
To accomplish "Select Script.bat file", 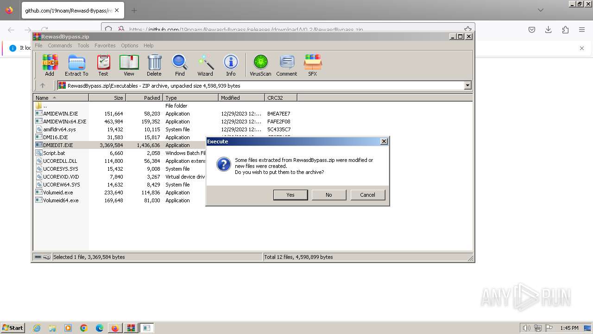I will tap(50, 153).
